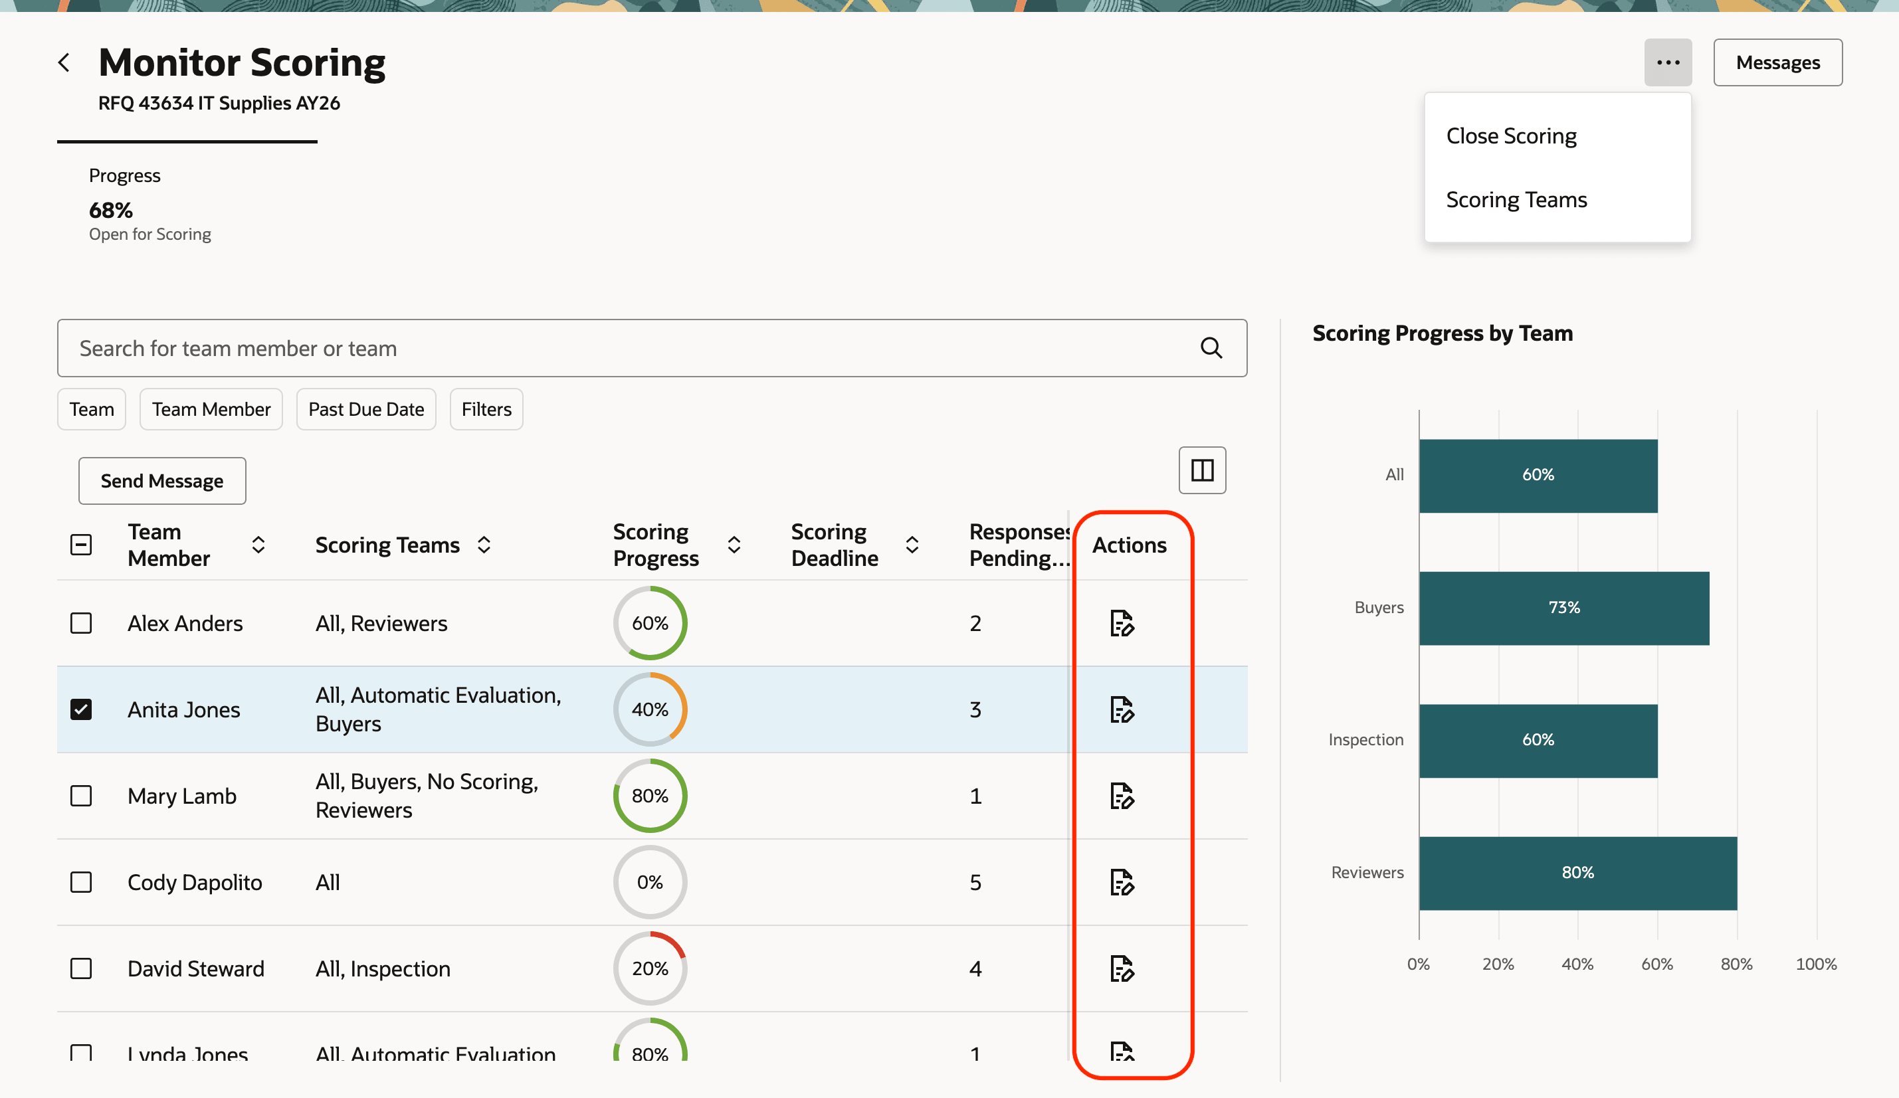Select the Alex Anders row checkbox

pos(81,624)
